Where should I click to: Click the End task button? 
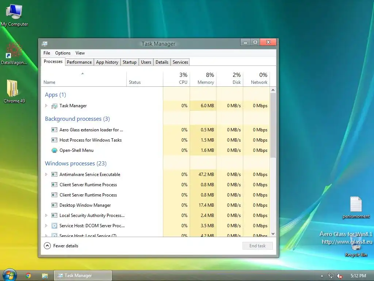tap(257, 246)
